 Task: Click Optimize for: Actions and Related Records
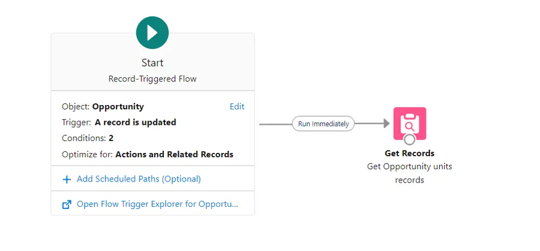tap(148, 154)
